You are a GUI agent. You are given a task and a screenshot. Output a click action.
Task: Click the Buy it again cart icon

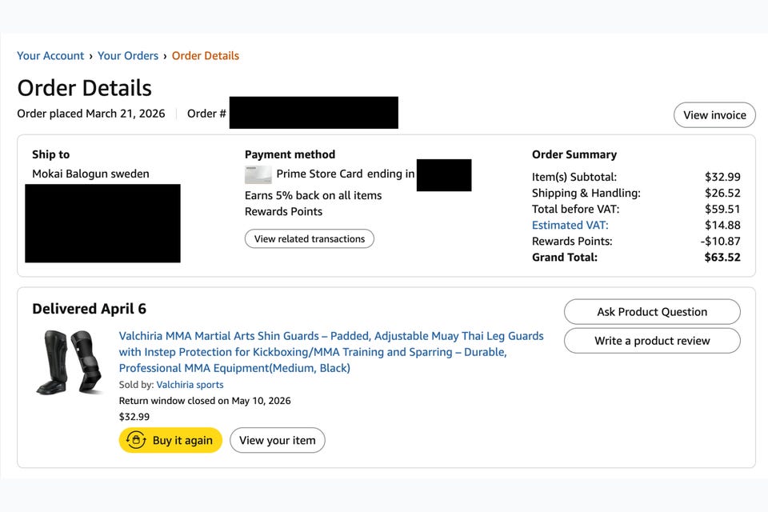136,439
